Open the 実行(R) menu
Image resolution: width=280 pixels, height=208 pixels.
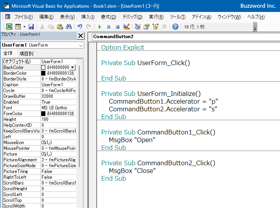coord(156,17)
